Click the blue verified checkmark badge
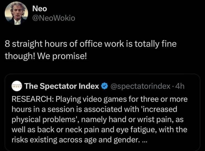The height and width of the screenshot is (151, 205). pyautogui.click(x=105, y=87)
